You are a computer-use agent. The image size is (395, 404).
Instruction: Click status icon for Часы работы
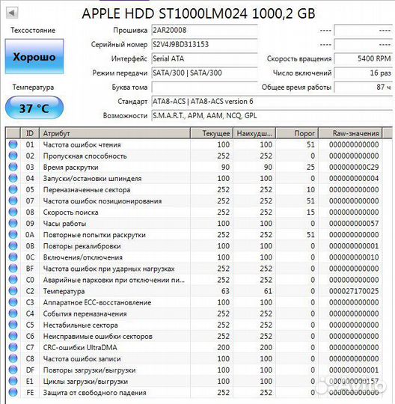pyautogui.click(x=13, y=223)
